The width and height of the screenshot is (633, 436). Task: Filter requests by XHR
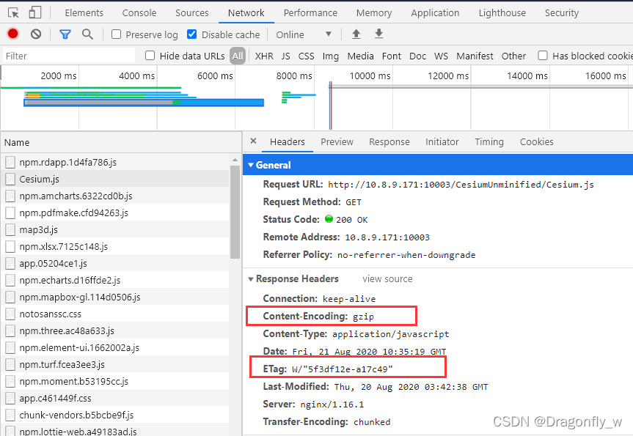pyautogui.click(x=264, y=56)
